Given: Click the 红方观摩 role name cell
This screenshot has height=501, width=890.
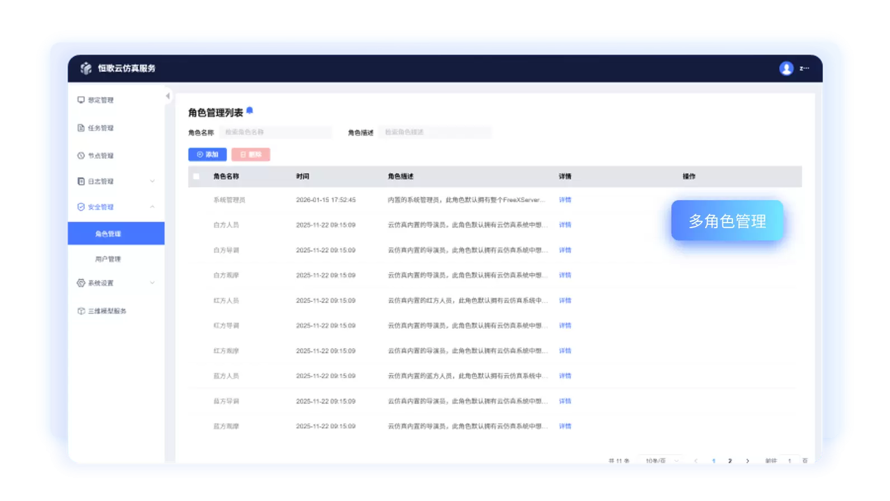Looking at the screenshot, I should (x=226, y=351).
